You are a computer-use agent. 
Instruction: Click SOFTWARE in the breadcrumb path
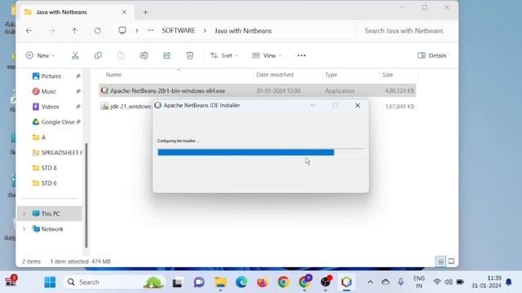[179, 31]
